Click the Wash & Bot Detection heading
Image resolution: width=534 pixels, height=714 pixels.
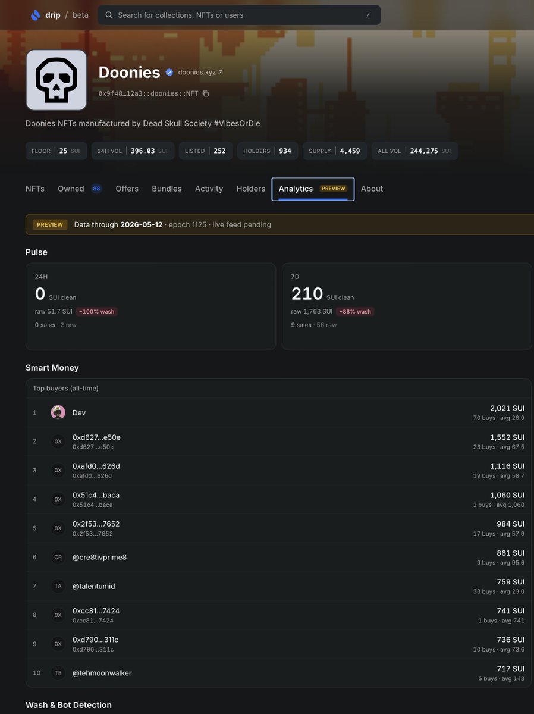coord(68,705)
